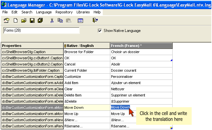The width and height of the screenshot is (212, 130).
Task: Select the dxBarCustomCustomizationForm.aNew property row
Action: tap(32, 120)
